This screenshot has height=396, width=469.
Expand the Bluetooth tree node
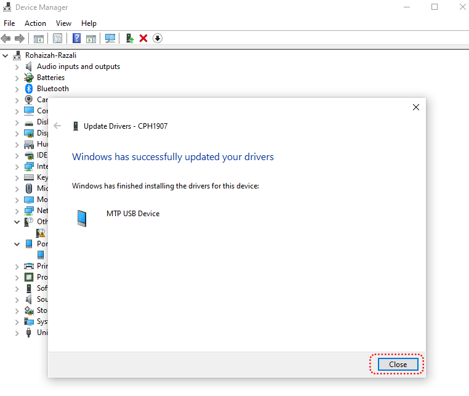[17, 89]
